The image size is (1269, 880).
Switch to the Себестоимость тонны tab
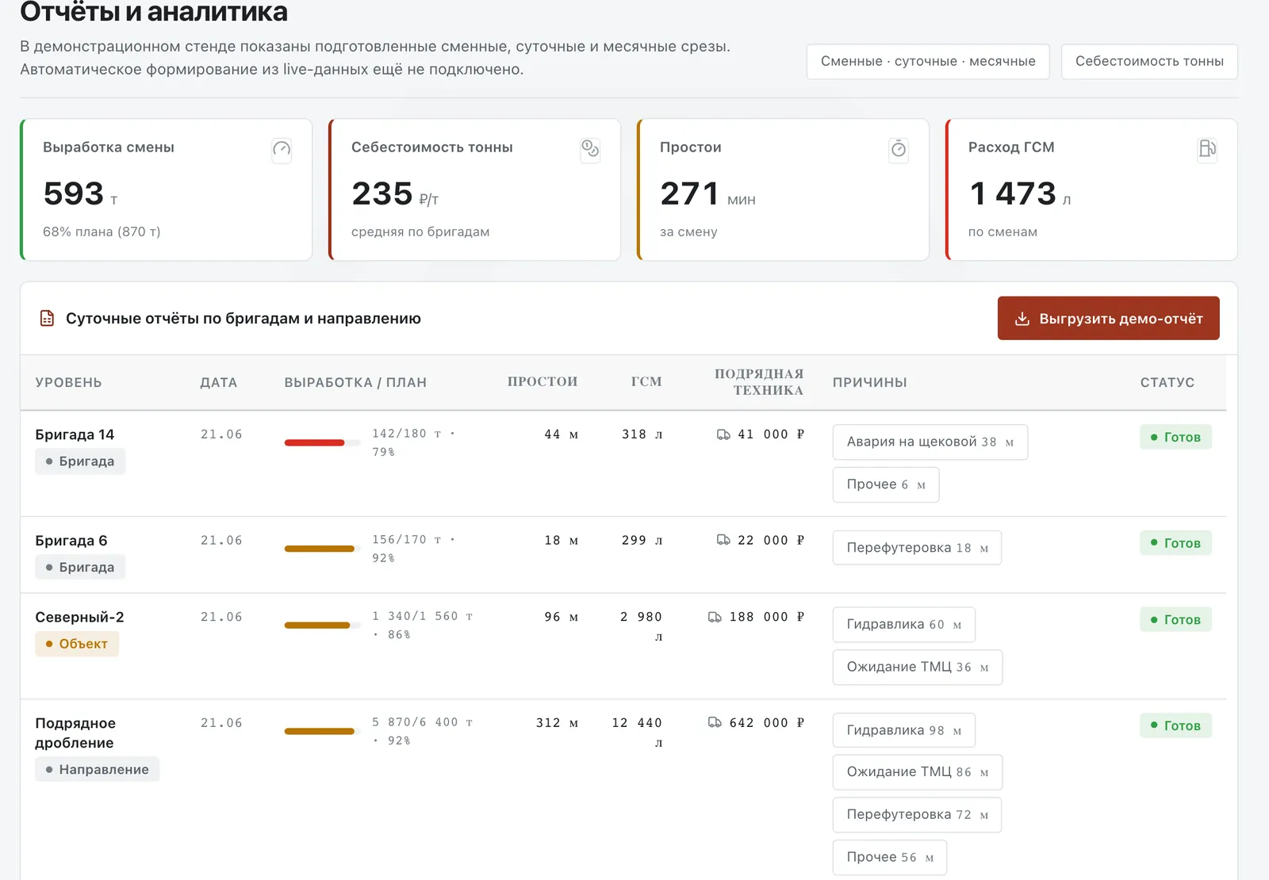tap(1149, 62)
